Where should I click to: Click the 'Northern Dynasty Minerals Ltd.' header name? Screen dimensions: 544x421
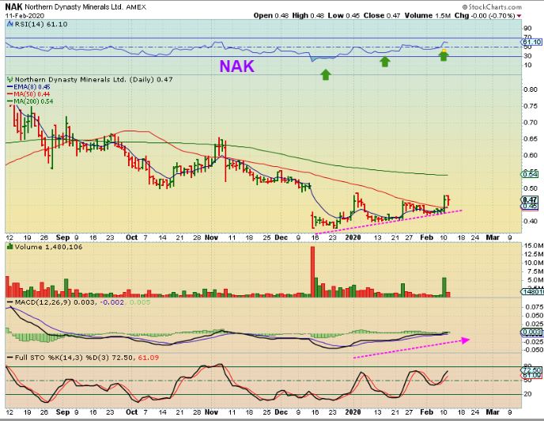74,7
